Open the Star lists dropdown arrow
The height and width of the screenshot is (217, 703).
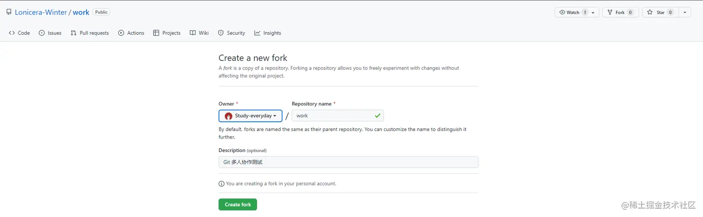pos(685,13)
